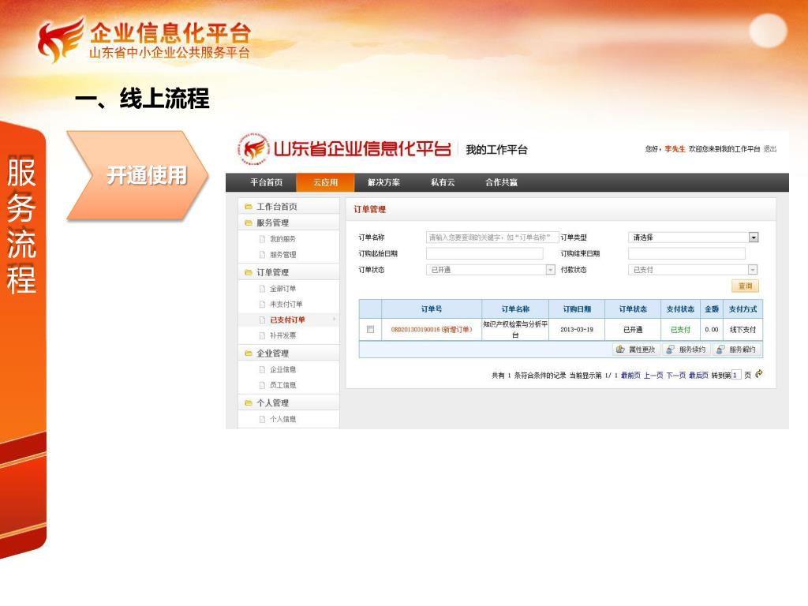The image size is (808, 606).
Task: Select 我的服务 in the sidebar
Action: coord(283,239)
